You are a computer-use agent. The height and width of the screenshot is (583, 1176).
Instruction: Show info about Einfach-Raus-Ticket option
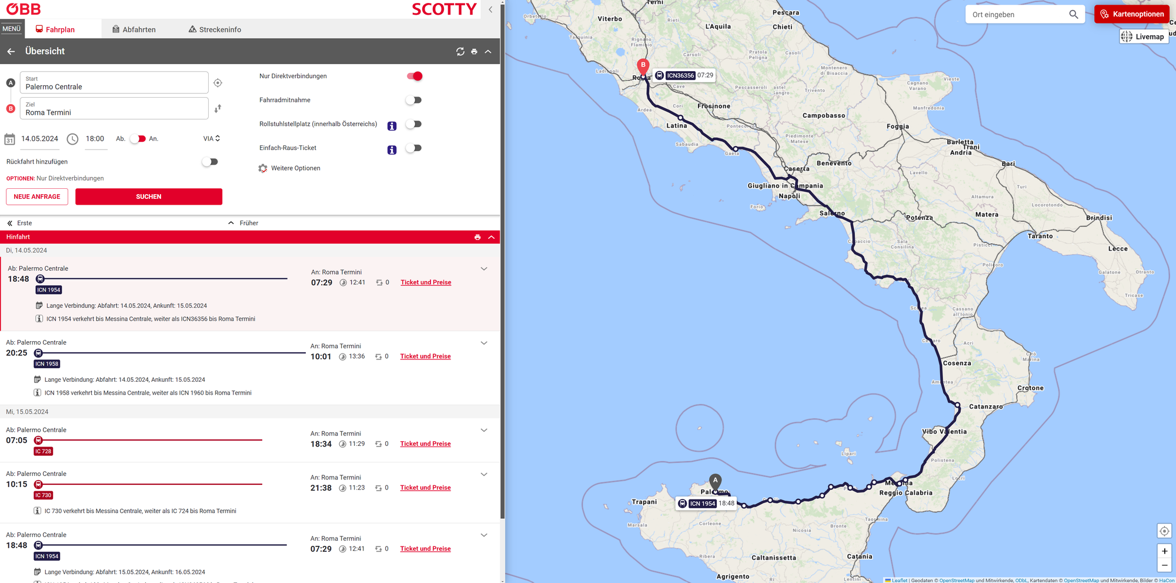pyautogui.click(x=392, y=150)
